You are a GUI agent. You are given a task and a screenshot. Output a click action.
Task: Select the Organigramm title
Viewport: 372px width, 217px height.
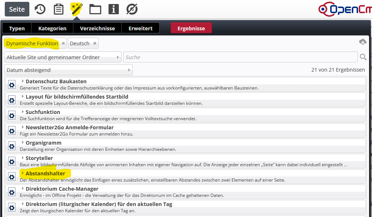[x=43, y=143]
